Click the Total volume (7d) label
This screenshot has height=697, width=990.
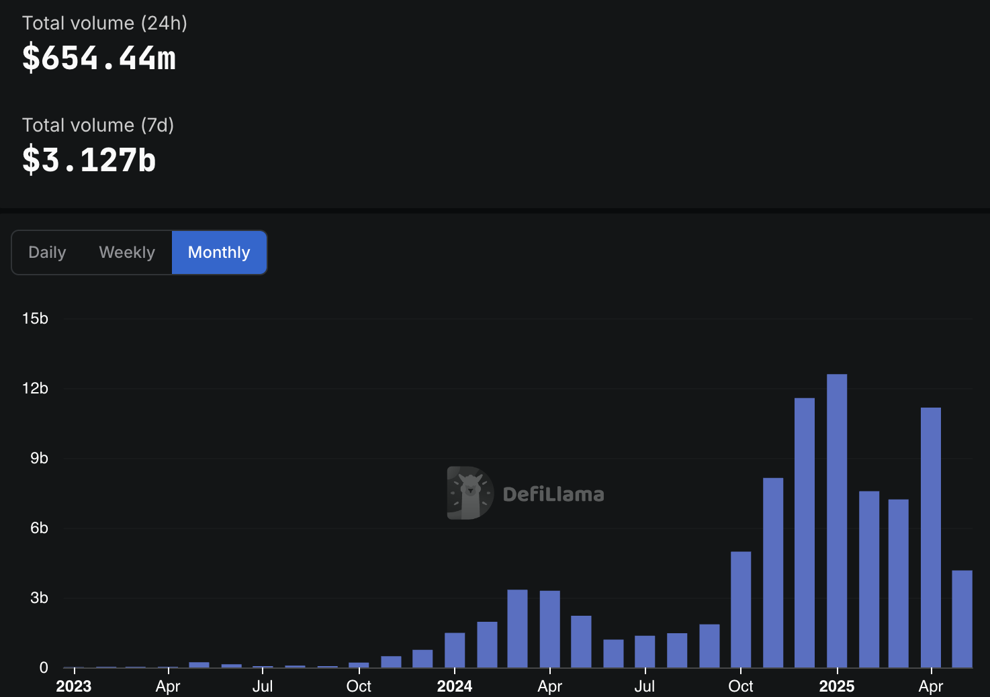[98, 125]
